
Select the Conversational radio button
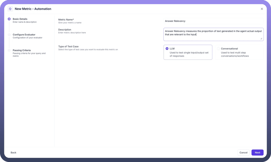click(218, 49)
